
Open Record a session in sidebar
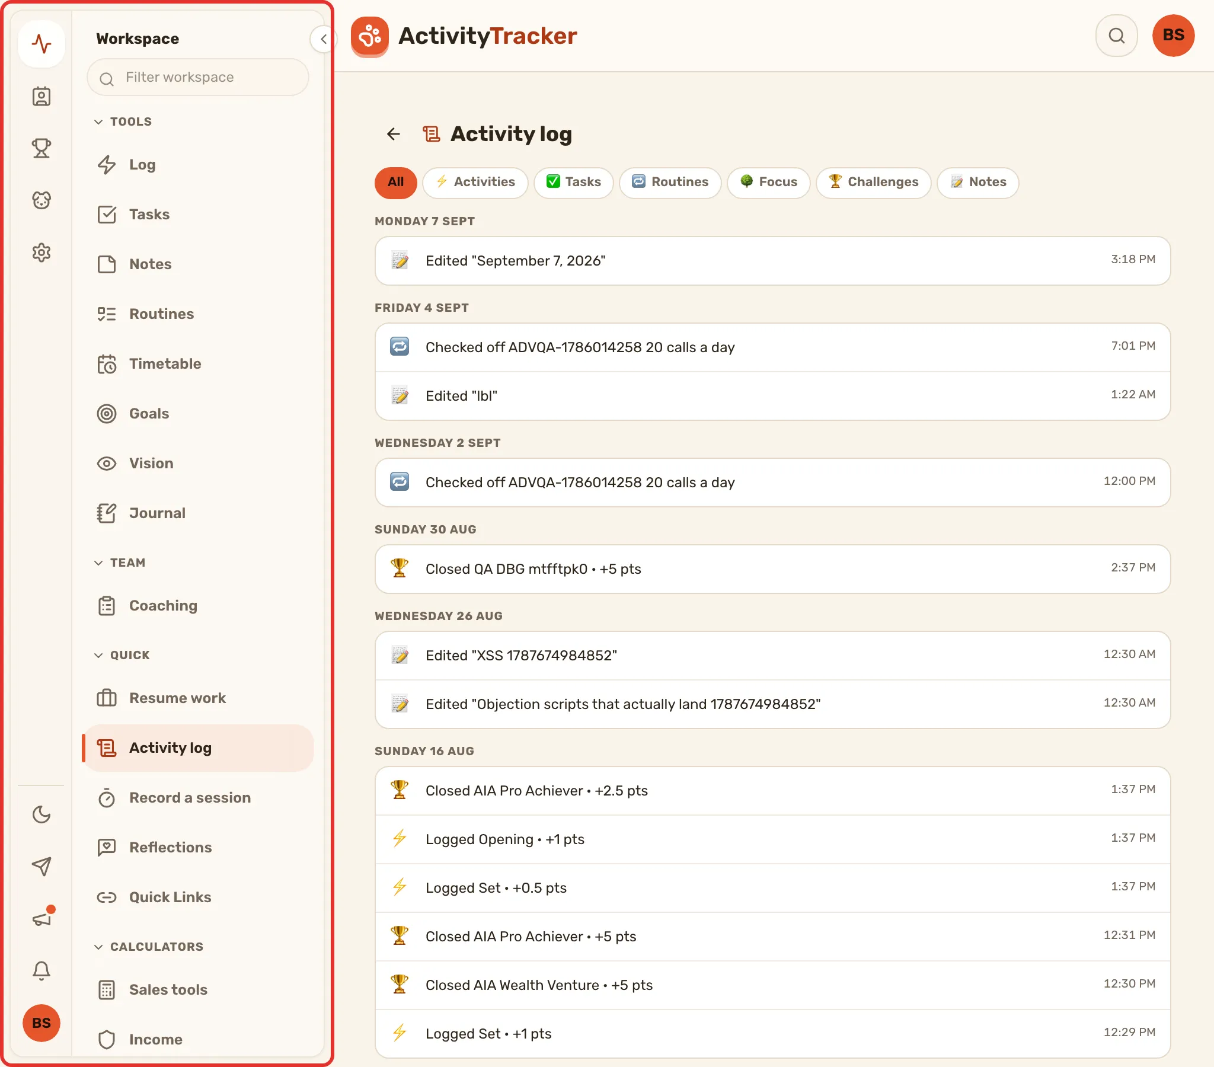point(198,797)
